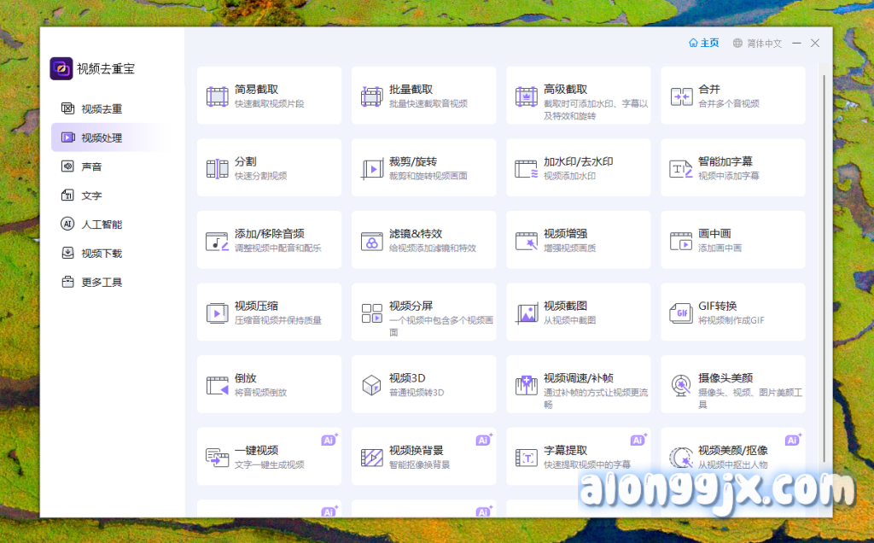Switch to the 视频去重 sidebar tab
The image size is (874, 543).
pos(102,109)
